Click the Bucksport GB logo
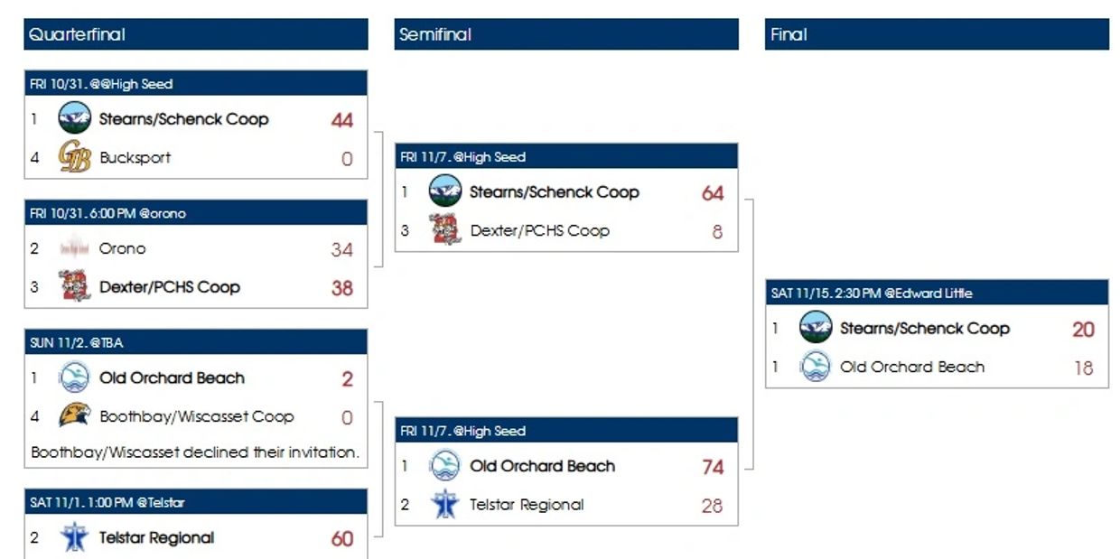This screenshot has height=559, width=1120. pyautogui.click(x=75, y=157)
